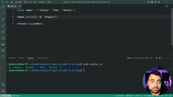
Task: Click the "Rachel" string in line 1
Action: [x=68, y=10]
